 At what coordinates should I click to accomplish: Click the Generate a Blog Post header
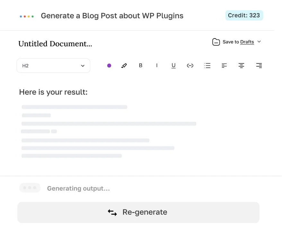pyautogui.click(x=112, y=15)
